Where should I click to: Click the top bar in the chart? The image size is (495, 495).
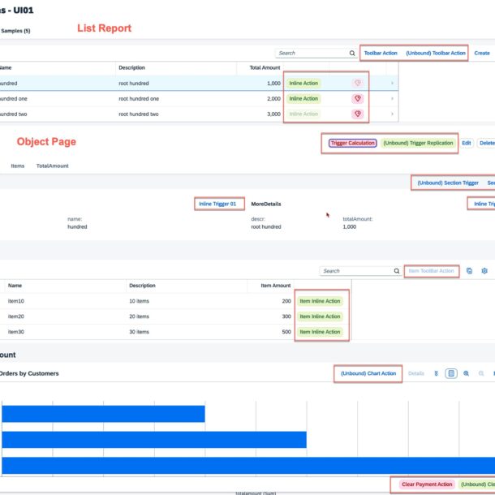(x=103, y=414)
